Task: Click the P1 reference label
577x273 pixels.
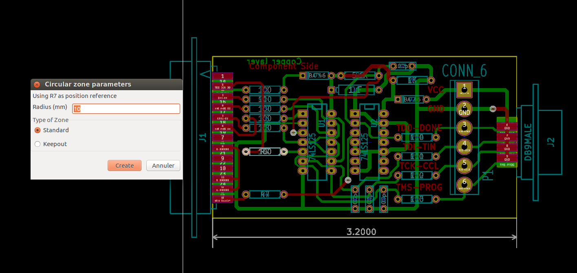Action: pos(488,175)
